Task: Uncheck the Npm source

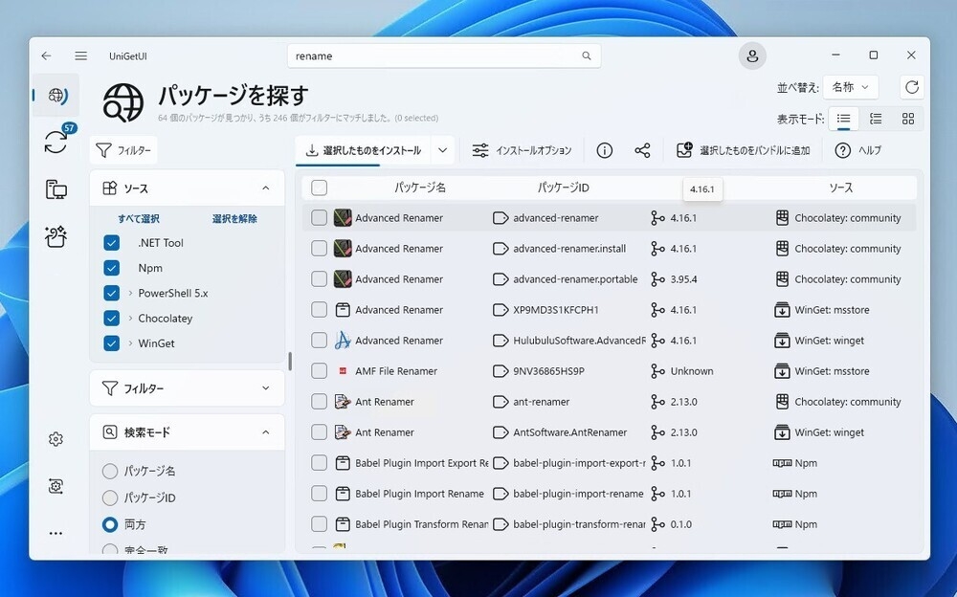Action: pos(112,267)
